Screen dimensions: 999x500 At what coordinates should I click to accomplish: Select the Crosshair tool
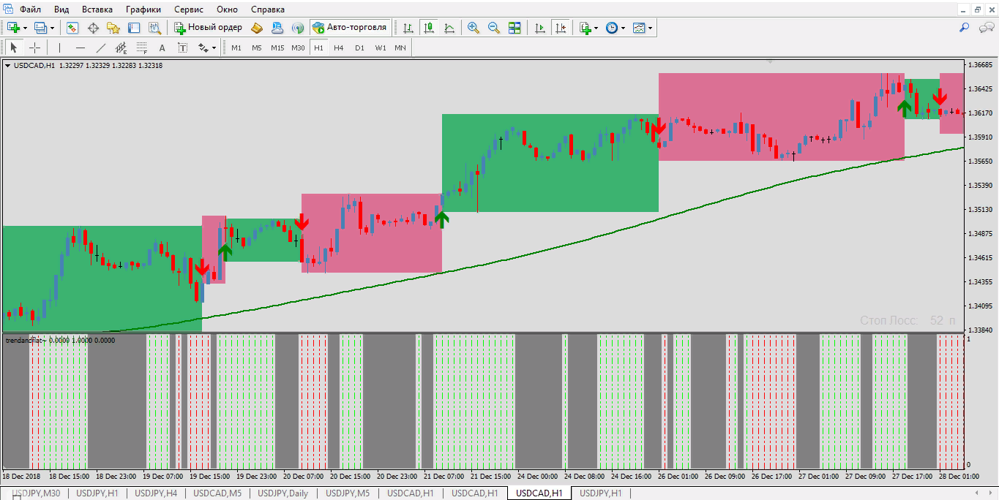pos(34,48)
